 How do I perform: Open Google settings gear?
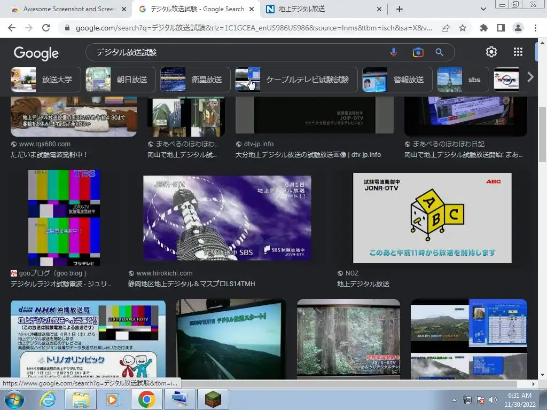click(x=491, y=52)
